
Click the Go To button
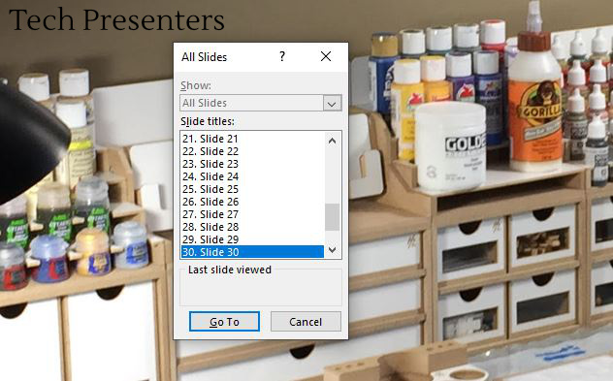pos(224,322)
